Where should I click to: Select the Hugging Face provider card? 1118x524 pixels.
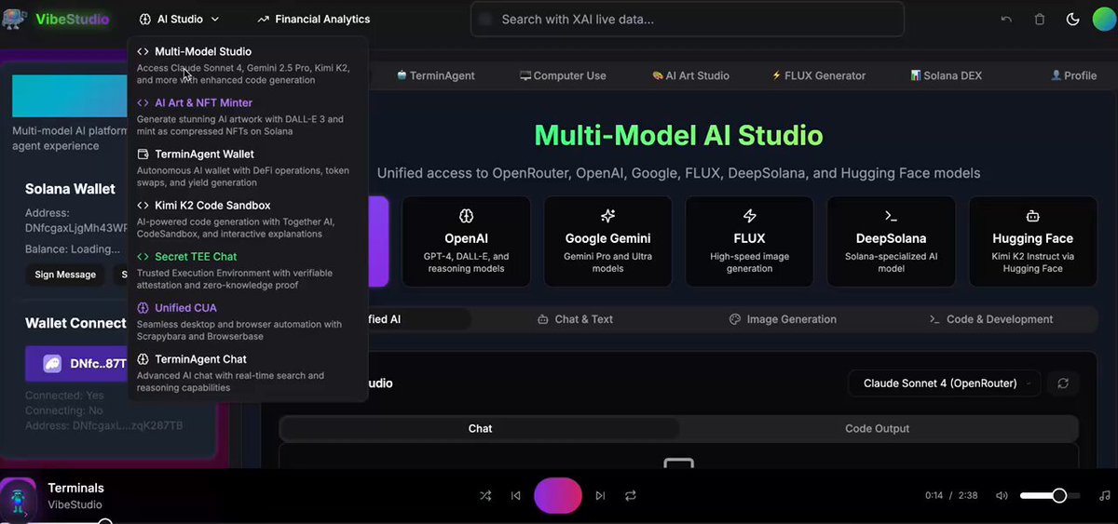coord(1032,241)
